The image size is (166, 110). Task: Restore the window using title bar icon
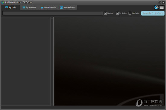pos(160,2)
